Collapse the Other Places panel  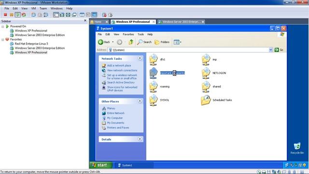click(x=140, y=101)
